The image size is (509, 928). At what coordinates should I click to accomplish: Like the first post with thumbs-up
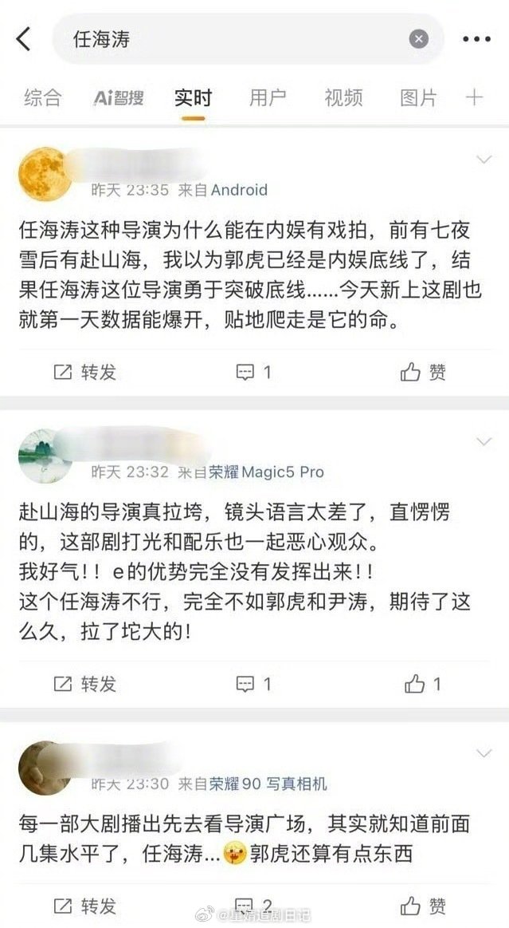[x=423, y=373]
